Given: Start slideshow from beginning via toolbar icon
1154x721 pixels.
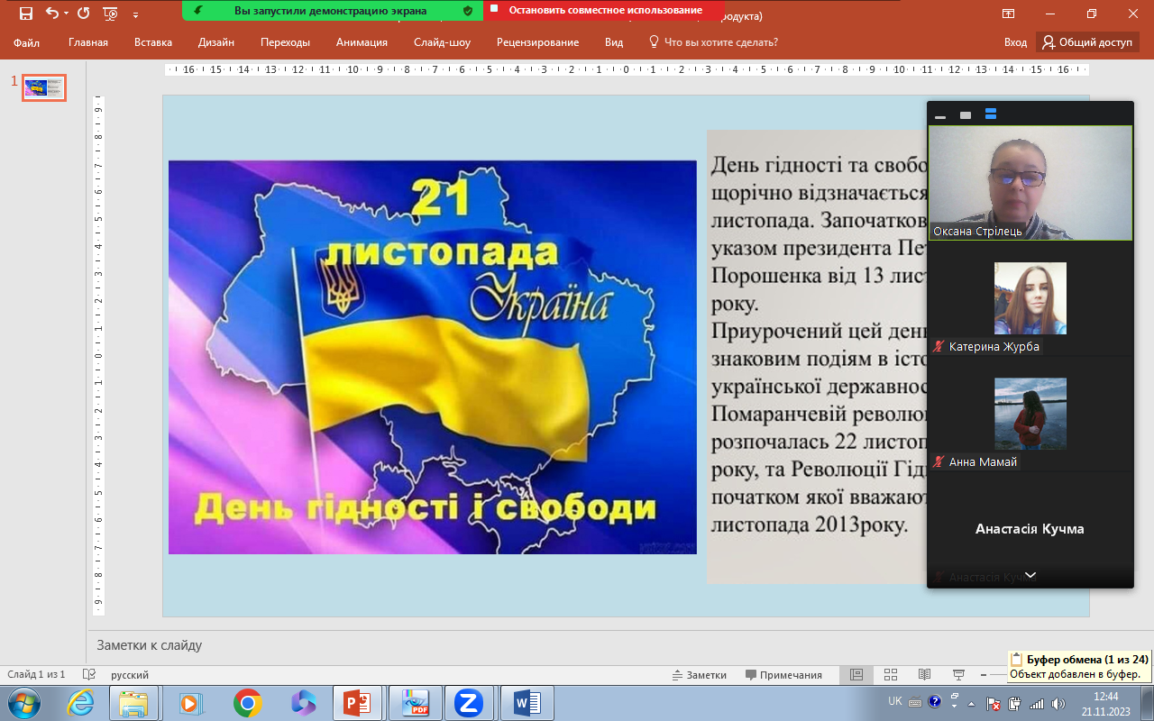Looking at the screenshot, I should pyautogui.click(x=110, y=14).
